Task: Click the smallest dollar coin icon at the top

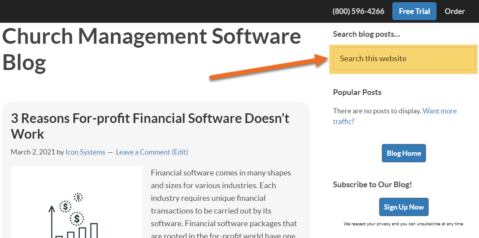Action: click(78, 197)
